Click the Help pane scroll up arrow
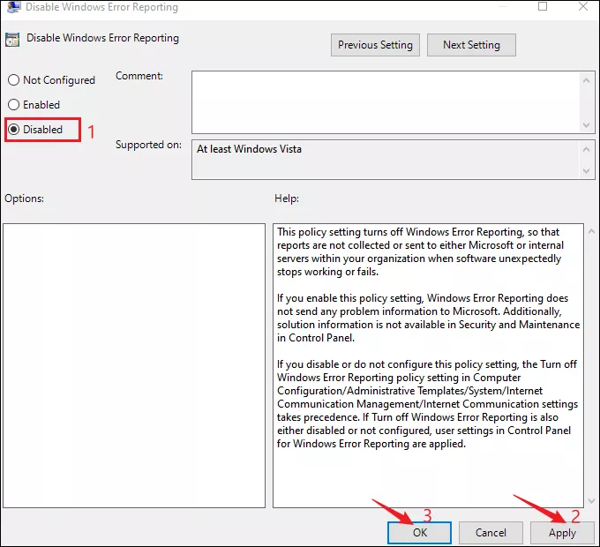Screen dimensions: 600x547 coord(591,231)
